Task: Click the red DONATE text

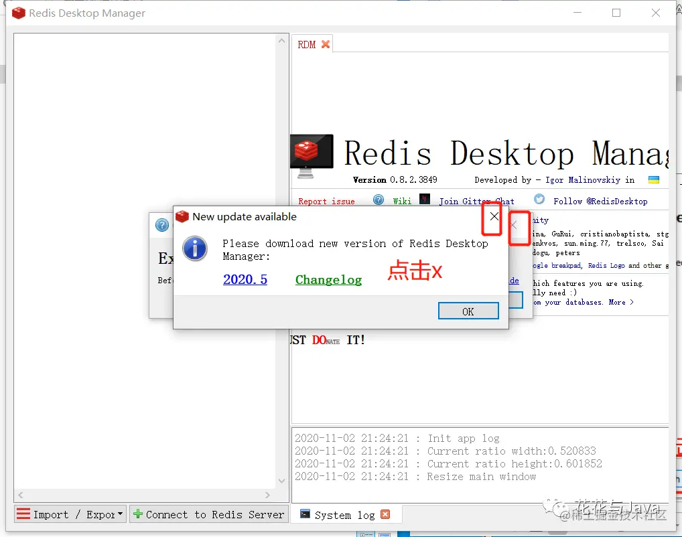Action: (326, 340)
